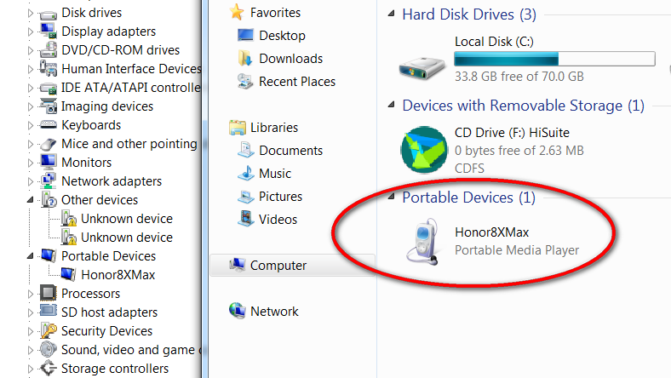Click the Local Disk (C:) drive icon

[422, 67]
